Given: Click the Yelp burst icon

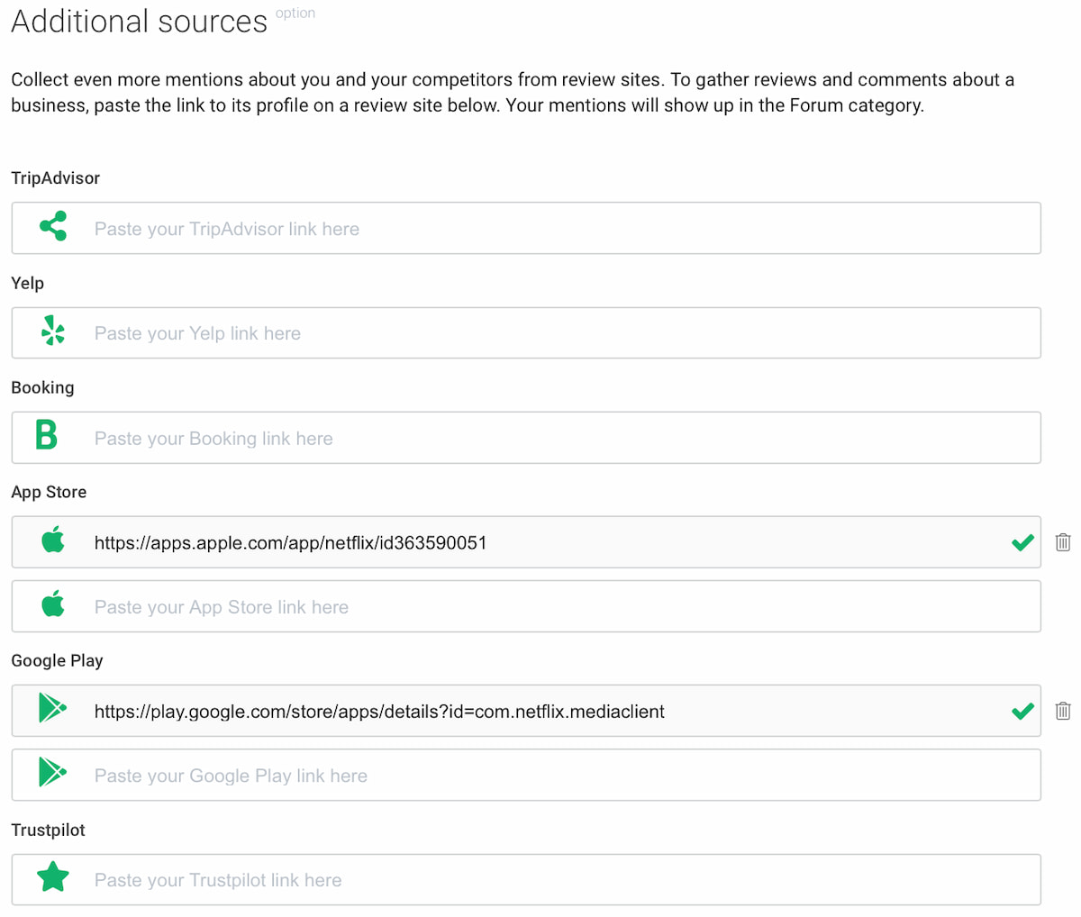Looking at the screenshot, I should (x=53, y=331).
